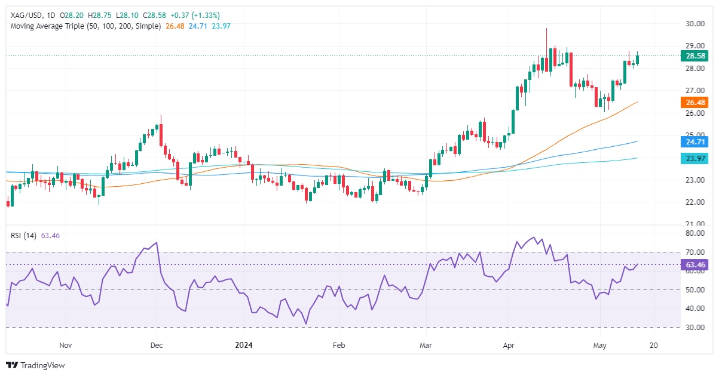Click the 2024 label on time axis
The image size is (719, 376).
(x=244, y=345)
